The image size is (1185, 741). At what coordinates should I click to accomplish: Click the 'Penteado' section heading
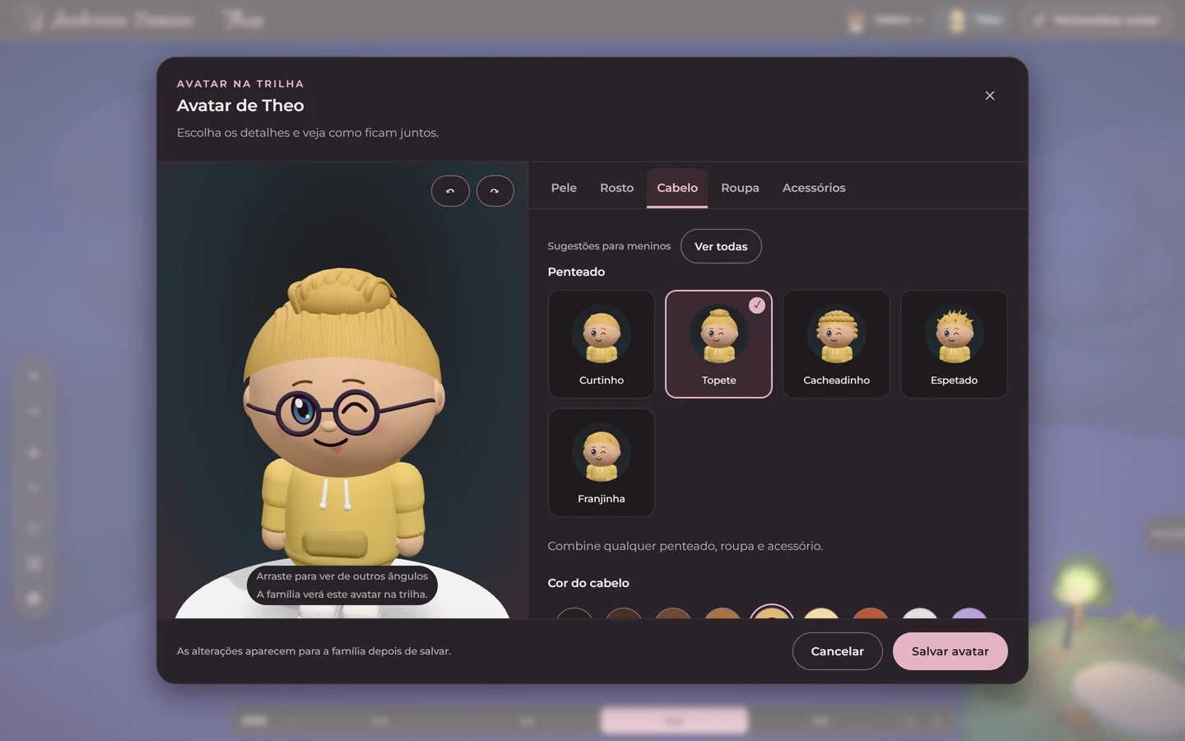click(x=576, y=272)
